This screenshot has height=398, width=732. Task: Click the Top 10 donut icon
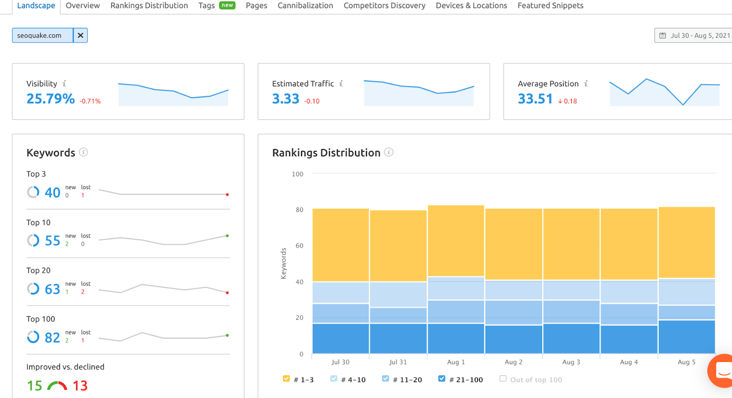(x=33, y=240)
